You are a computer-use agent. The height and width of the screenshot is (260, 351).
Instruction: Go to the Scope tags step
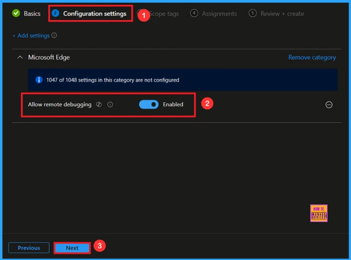point(163,14)
